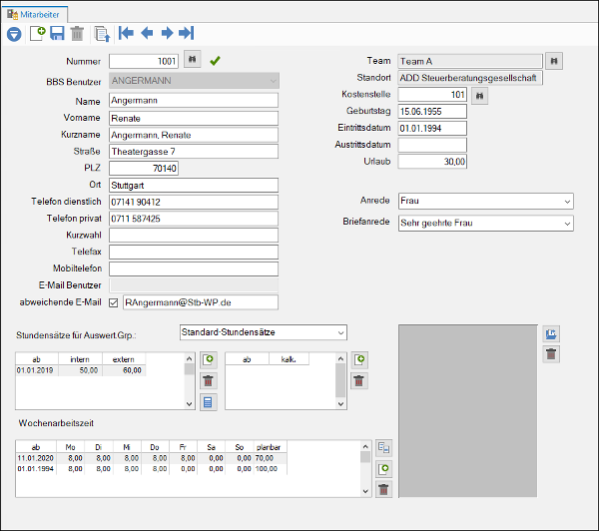Click the kalk. column header
This screenshot has height=531, width=599.
click(289, 359)
